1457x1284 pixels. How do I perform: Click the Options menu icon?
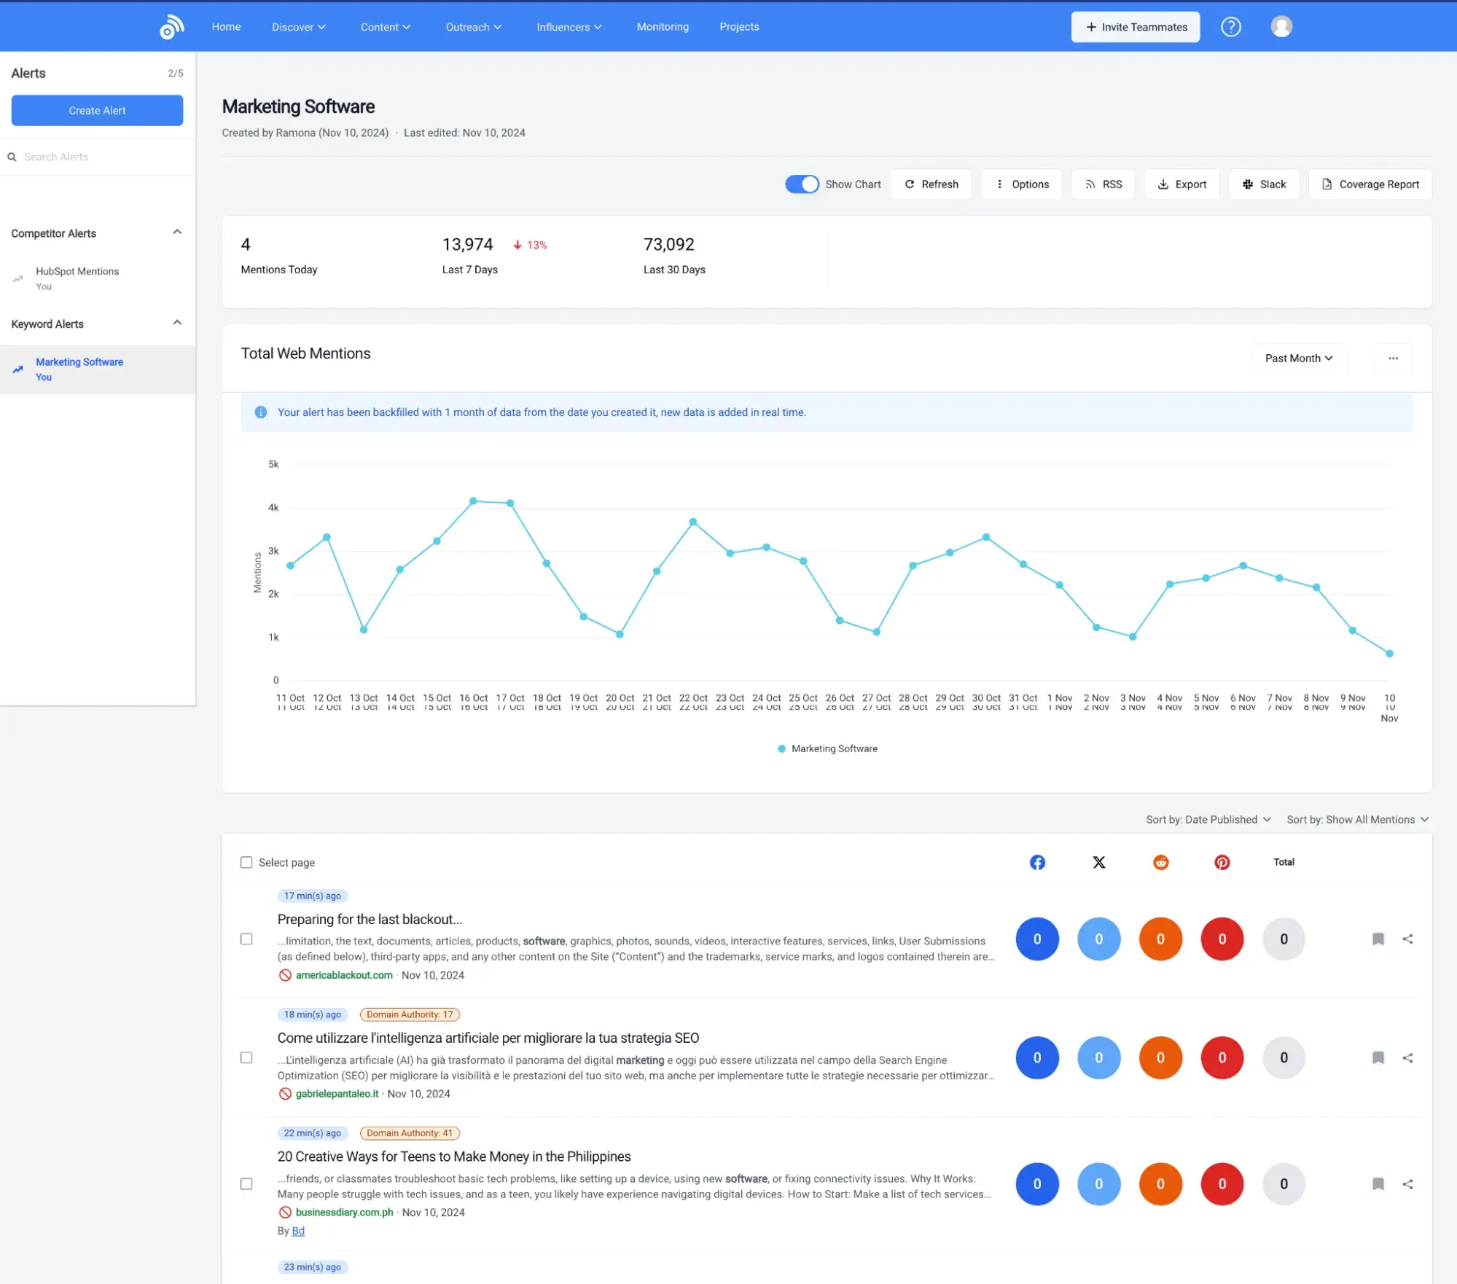(1001, 184)
